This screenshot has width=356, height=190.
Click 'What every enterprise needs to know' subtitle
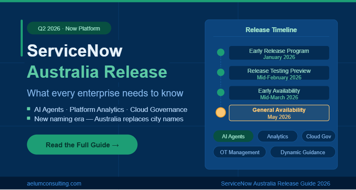point(105,93)
